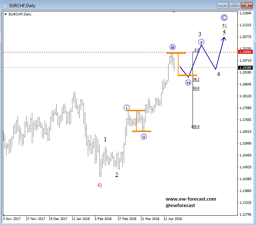Click the 1.18120 price axis value
The width and height of the screenshot is (256, 225).
click(x=245, y=96)
